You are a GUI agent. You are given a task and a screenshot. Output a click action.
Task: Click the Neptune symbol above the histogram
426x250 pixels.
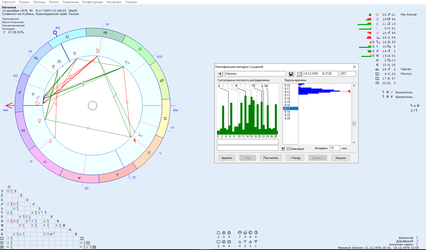236,86
